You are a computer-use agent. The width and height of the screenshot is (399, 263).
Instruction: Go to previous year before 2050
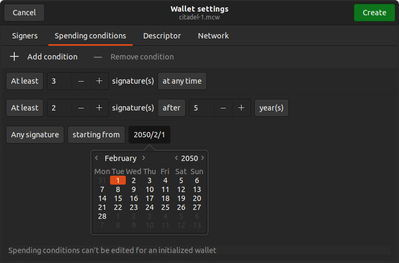pos(176,158)
